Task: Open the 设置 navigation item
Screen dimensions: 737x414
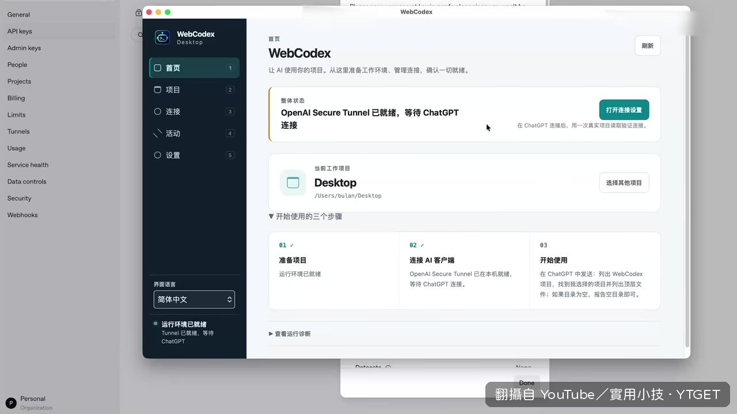Action: tap(194, 155)
